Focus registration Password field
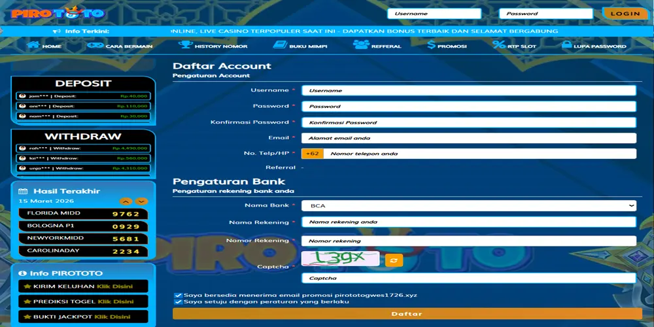Image resolution: width=654 pixels, height=327 pixels. pyautogui.click(x=469, y=107)
